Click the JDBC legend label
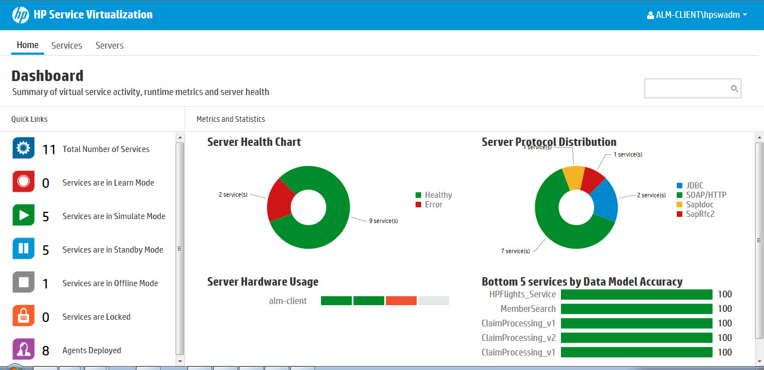Viewport: 764px width, 370px height. tap(695, 186)
